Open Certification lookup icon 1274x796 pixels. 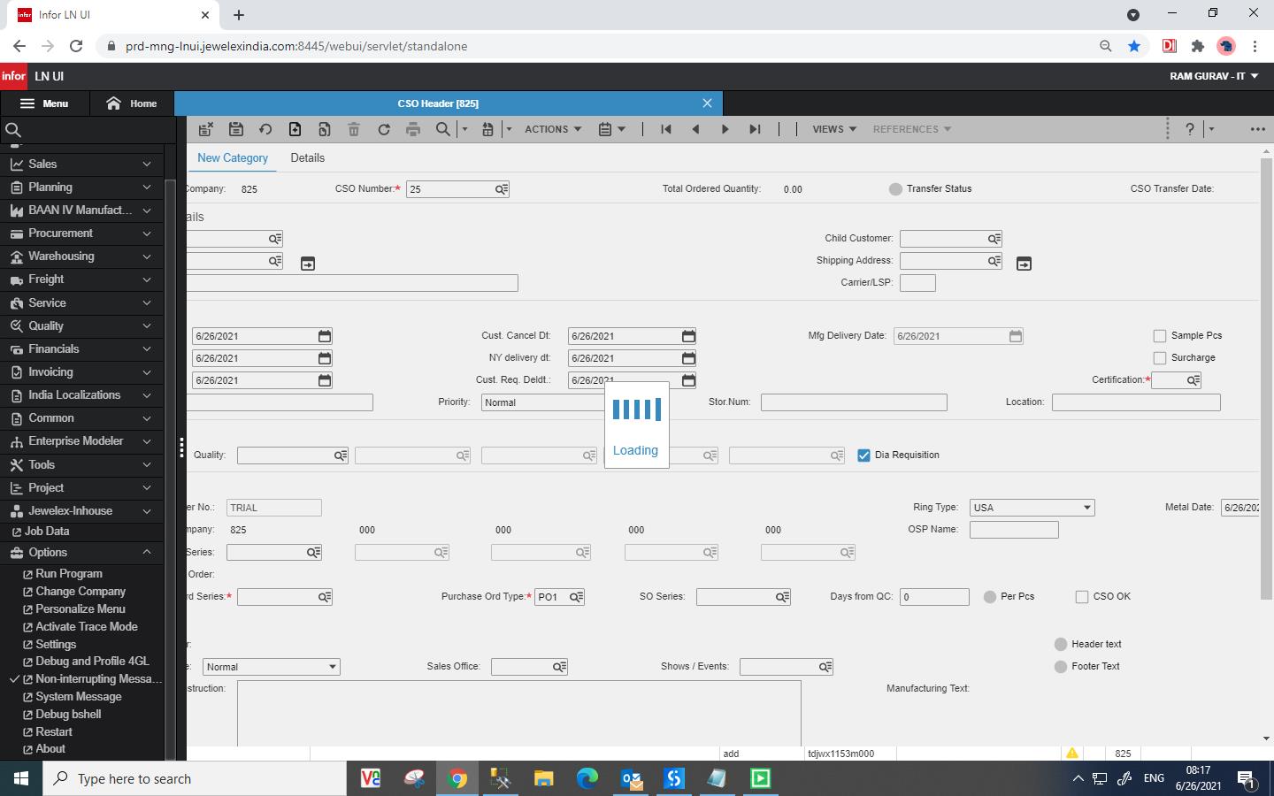pyautogui.click(x=1193, y=380)
